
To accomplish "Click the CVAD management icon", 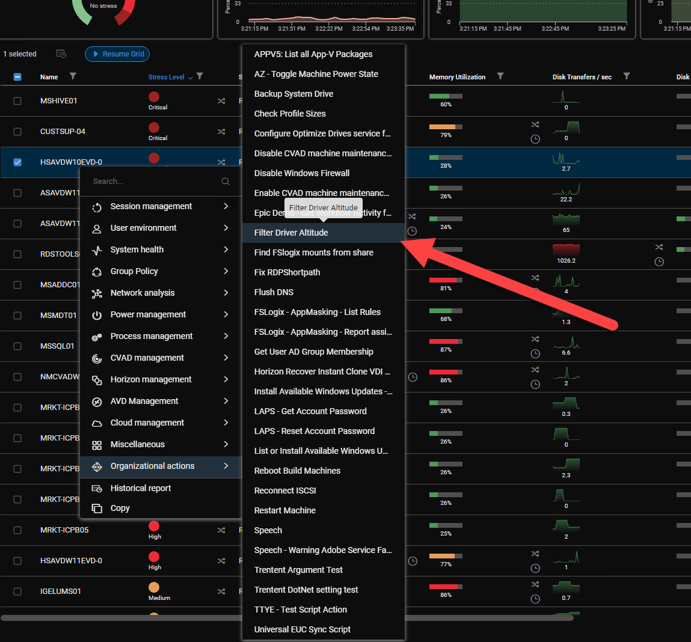I will [97, 358].
